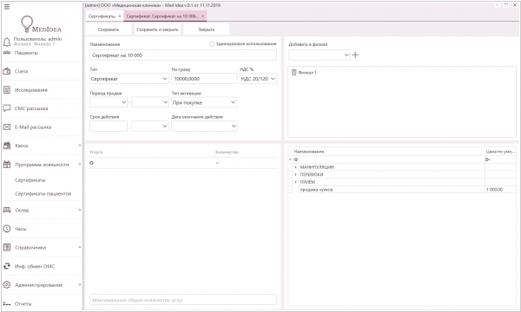Expand the МАНИПУЛЯЦИИ tree row
Screen dimensions: 521x312
(296, 167)
